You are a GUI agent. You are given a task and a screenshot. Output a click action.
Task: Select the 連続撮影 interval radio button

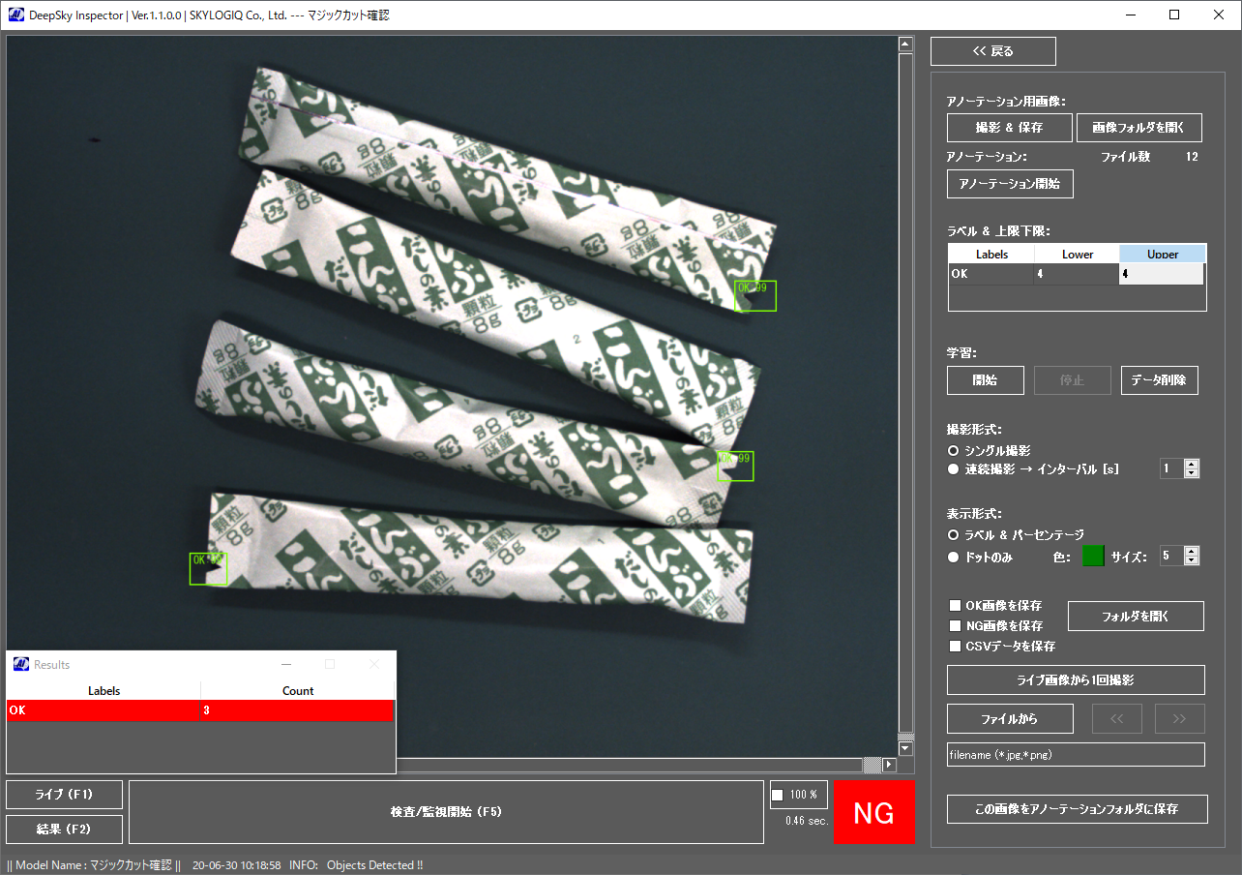coord(954,469)
